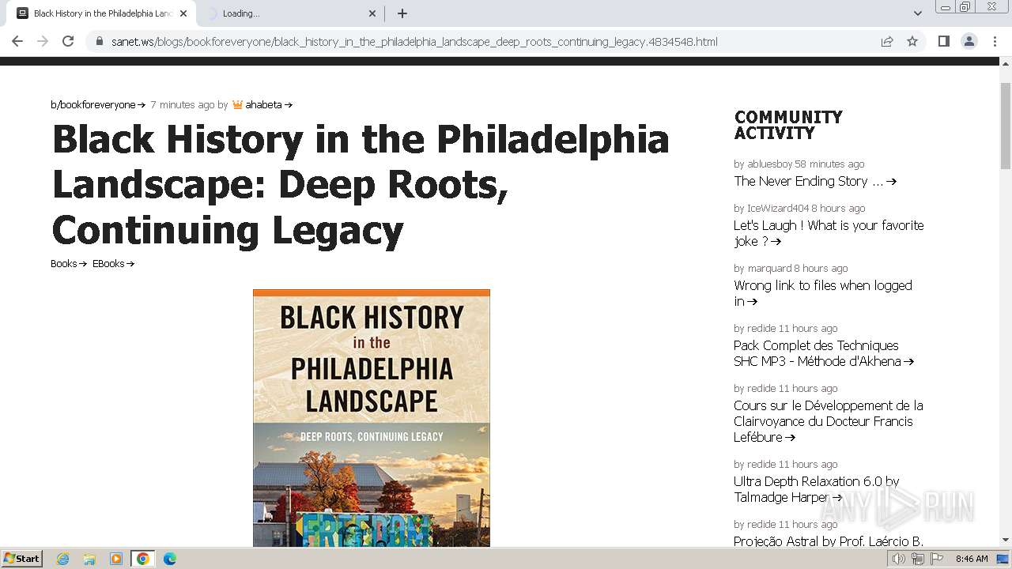Select Chrome in the taskbar

click(143, 559)
